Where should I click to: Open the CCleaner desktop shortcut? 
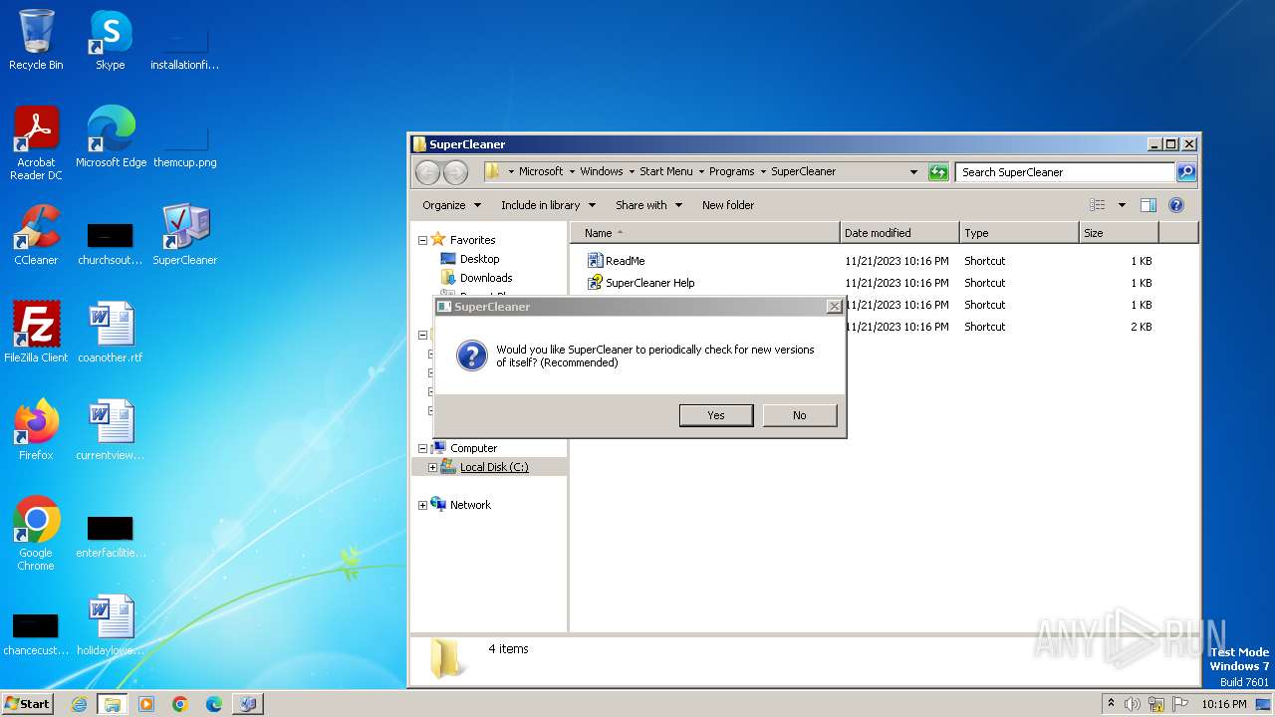point(36,234)
